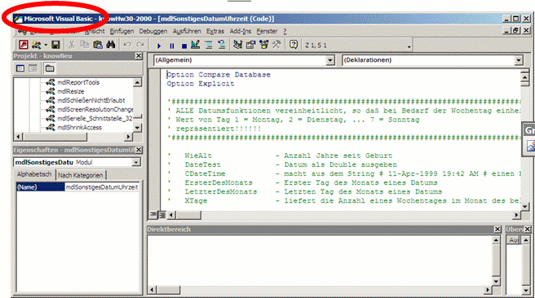
Task: Open the Properties Window toolbar icon
Action: [251, 45]
